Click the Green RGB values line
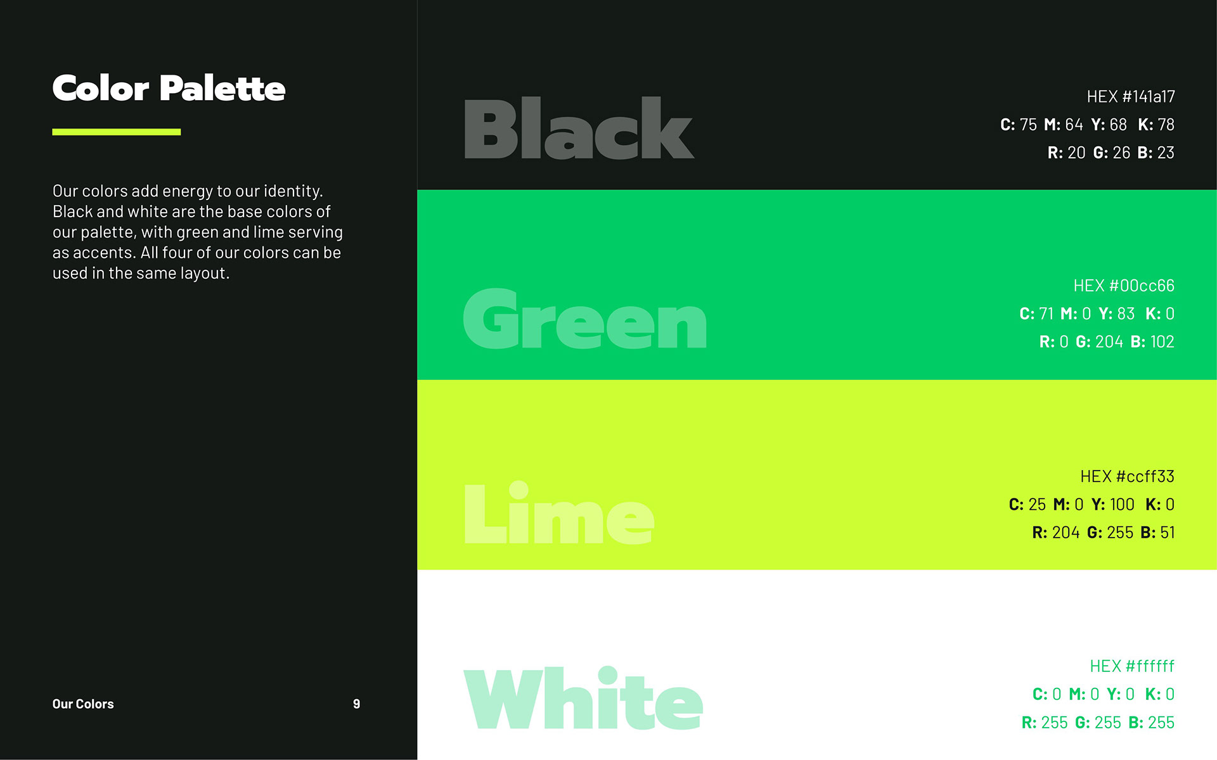The height and width of the screenshot is (760, 1217). click(x=1106, y=342)
